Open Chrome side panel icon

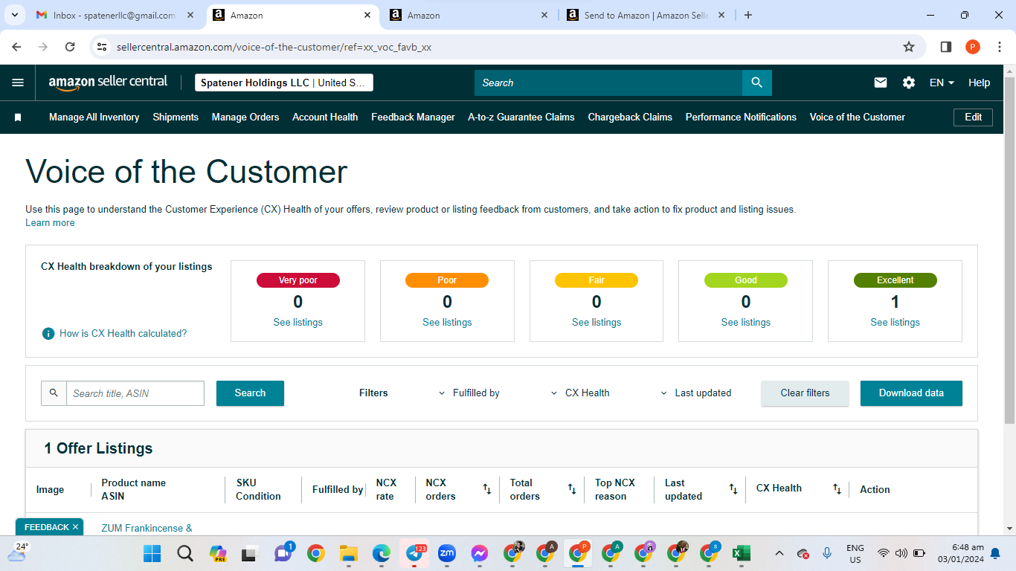[x=946, y=47]
